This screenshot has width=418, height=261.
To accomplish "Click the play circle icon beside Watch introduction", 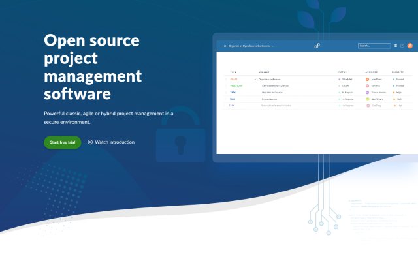I will pyautogui.click(x=90, y=142).
